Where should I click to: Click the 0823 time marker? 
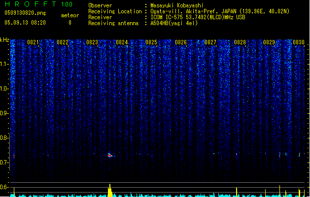coord(92,42)
